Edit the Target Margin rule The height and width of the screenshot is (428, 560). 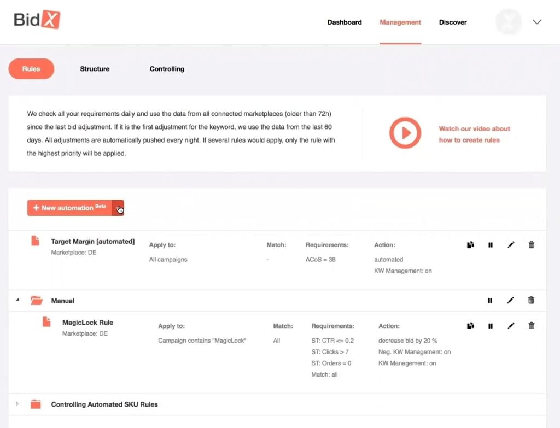click(511, 244)
